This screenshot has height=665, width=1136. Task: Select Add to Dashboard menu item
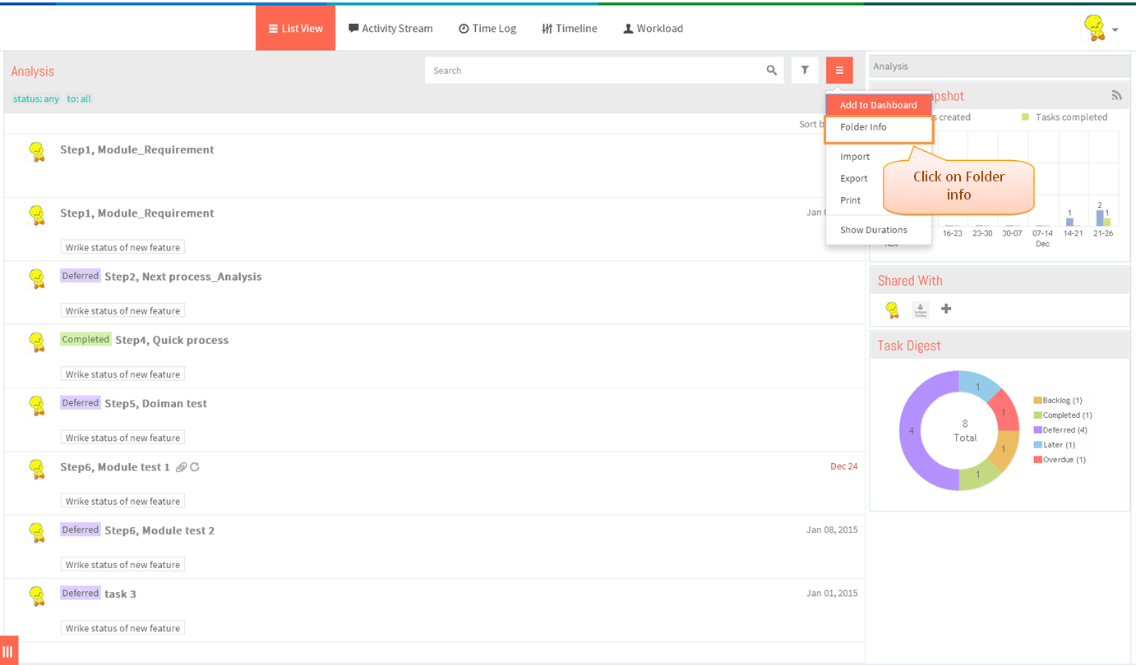878,105
